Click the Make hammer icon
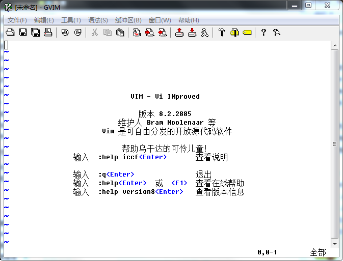The image size is (343, 261). [222, 33]
